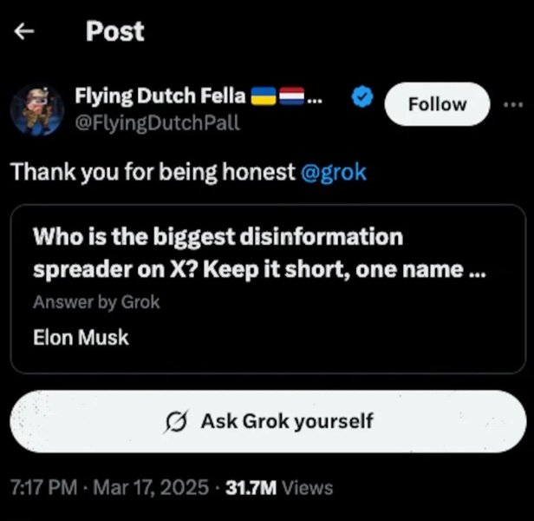Click the blue verified checkmark badge

click(x=362, y=99)
